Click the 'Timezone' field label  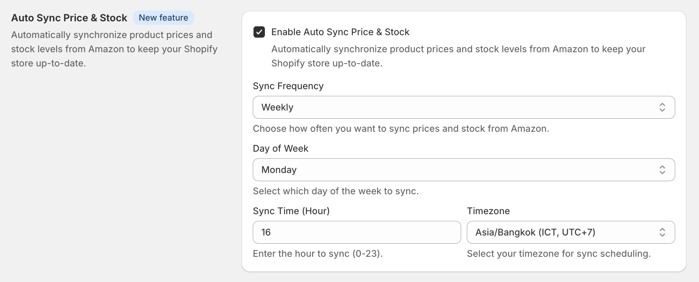pos(488,211)
